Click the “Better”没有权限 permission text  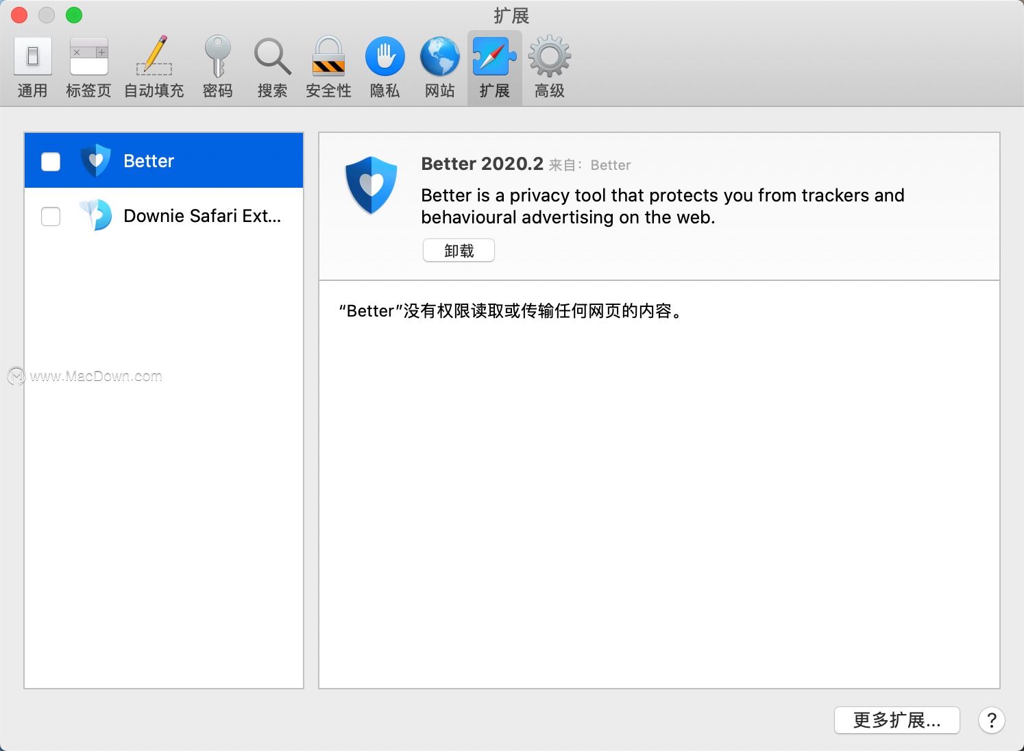pos(511,311)
